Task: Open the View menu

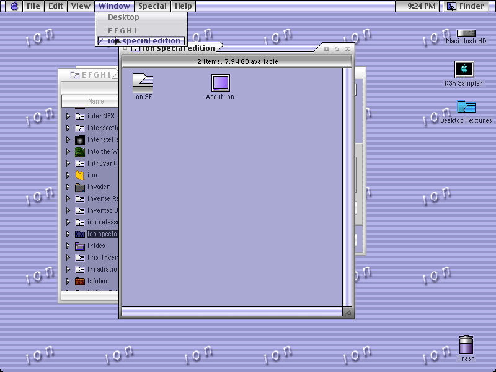Action: click(x=81, y=6)
